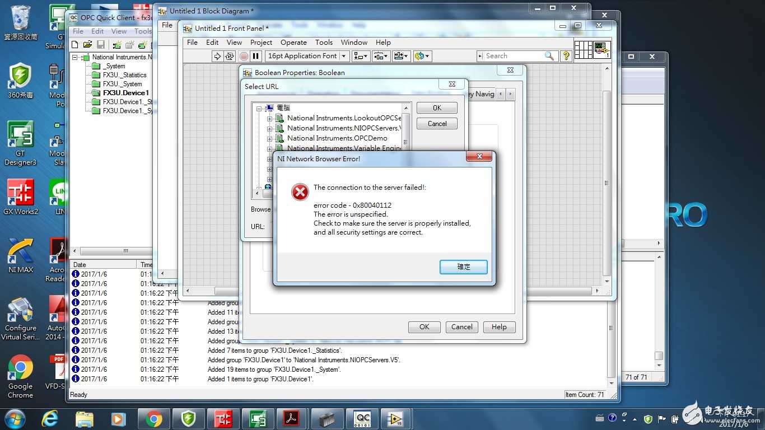This screenshot has width=765, height=430.
Task: Switch to OPC Quick Client on the taskbar
Action: [x=362, y=419]
